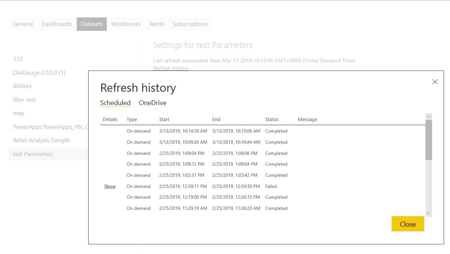Open the Dashboards settings tab
The width and height of the screenshot is (450, 254).
coord(57,24)
